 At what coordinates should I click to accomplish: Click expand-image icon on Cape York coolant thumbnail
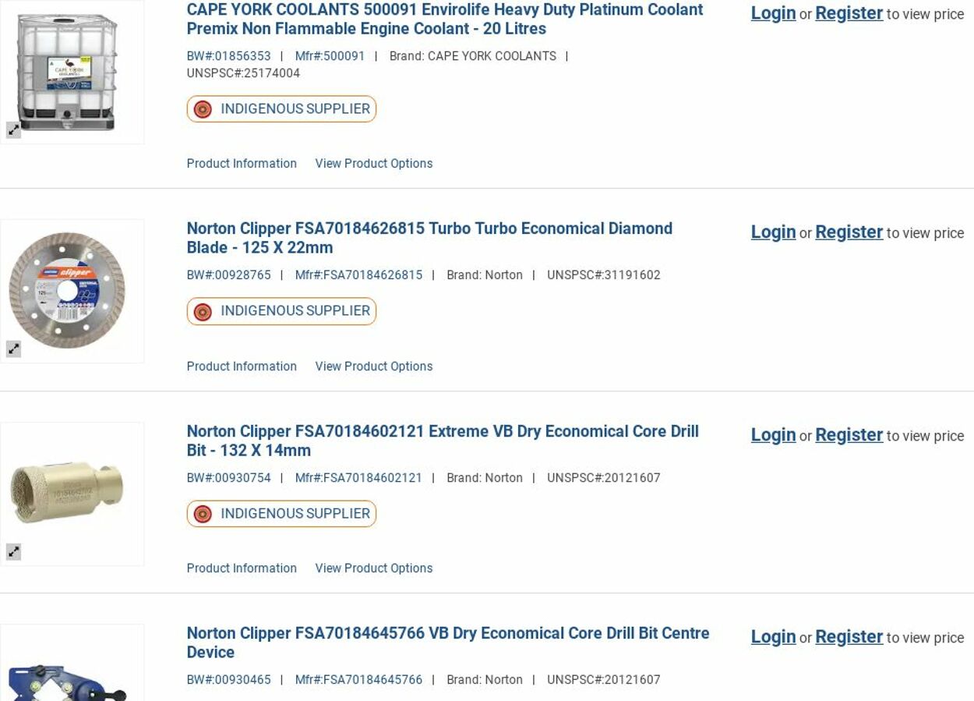[14, 130]
